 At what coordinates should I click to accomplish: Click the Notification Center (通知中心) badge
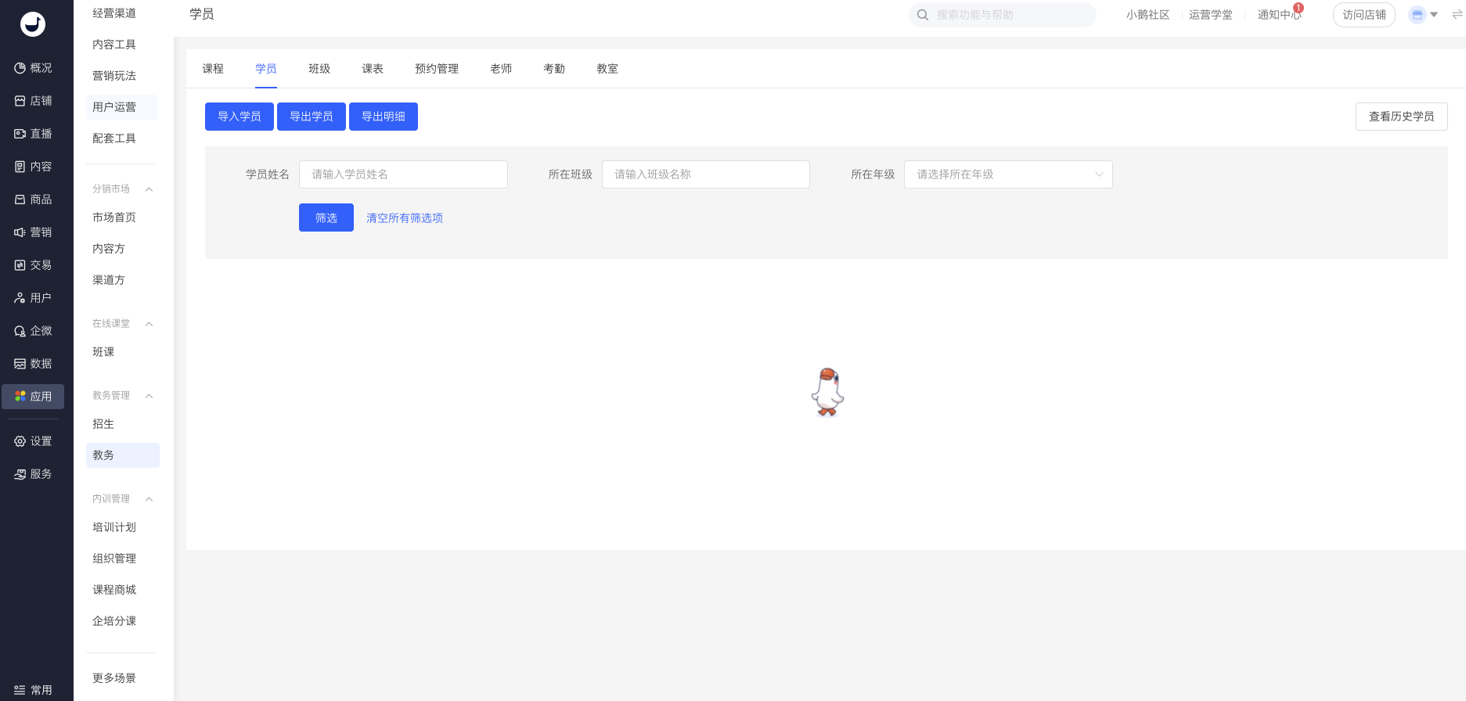[1298, 9]
